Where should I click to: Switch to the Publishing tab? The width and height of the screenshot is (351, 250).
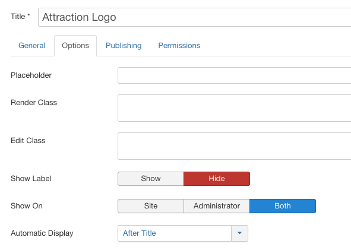pyautogui.click(x=124, y=46)
